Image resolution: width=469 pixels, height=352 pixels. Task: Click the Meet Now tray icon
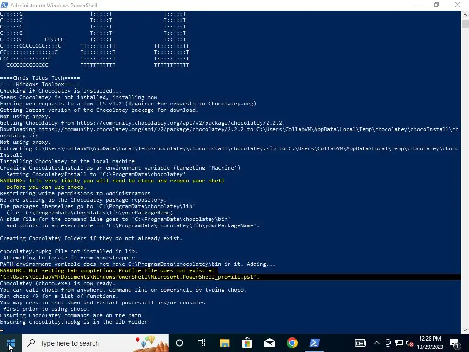(x=388, y=343)
